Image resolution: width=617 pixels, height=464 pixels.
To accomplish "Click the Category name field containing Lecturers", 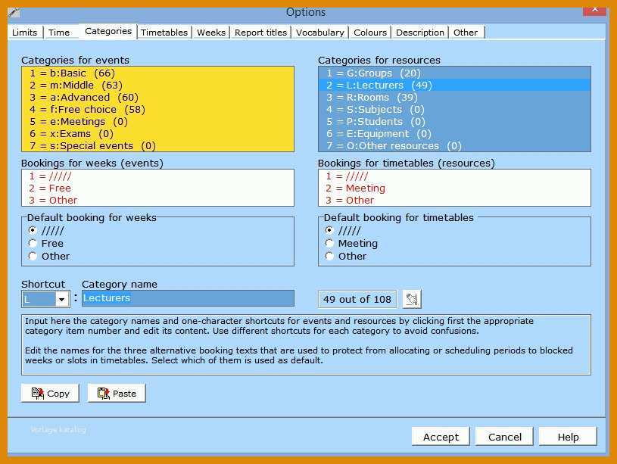I will (x=188, y=298).
